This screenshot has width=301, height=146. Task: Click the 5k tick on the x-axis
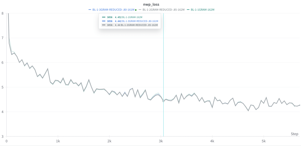pos(264,140)
